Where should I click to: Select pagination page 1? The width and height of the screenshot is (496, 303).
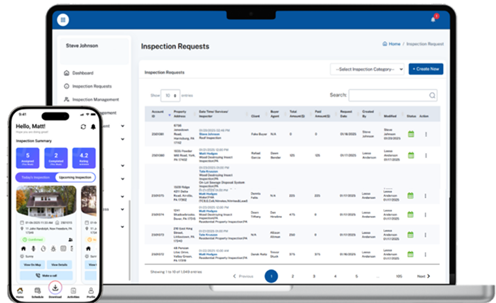click(x=271, y=276)
